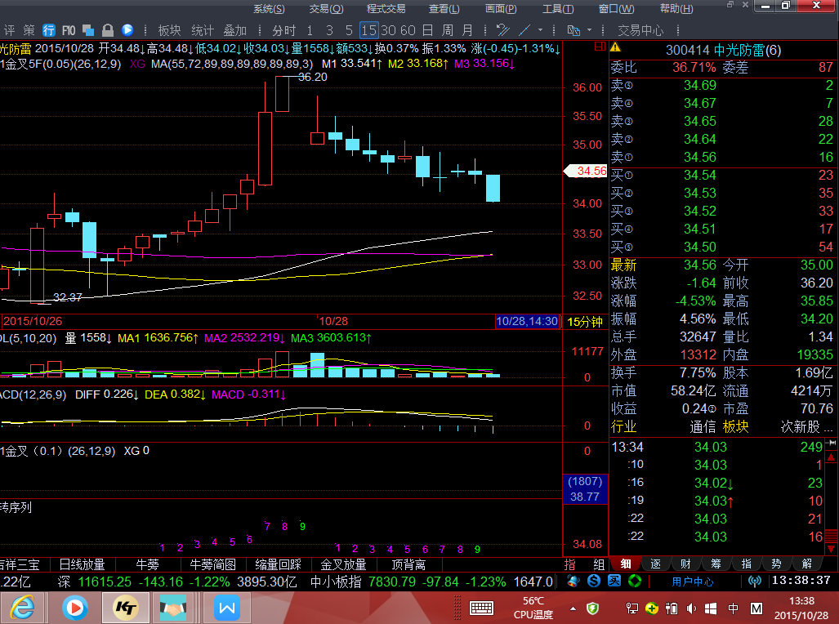Click the blue 行 quotes icon in toolbar

pyautogui.click(x=49, y=30)
